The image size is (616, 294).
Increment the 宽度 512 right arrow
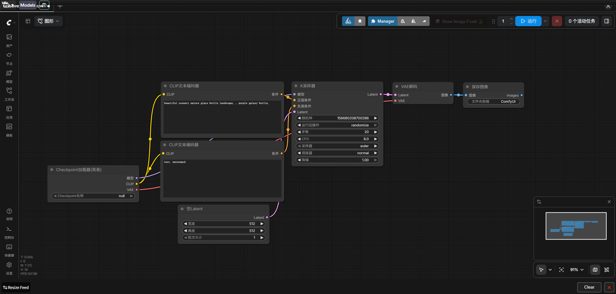pos(261,223)
